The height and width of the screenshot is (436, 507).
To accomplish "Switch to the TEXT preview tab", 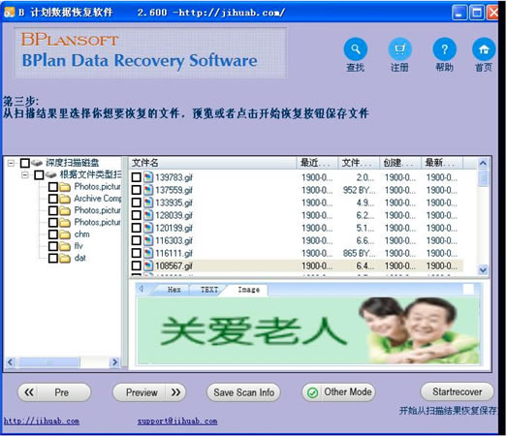I will click(x=209, y=290).
